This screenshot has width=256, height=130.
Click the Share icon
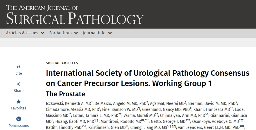tap(19, 84)
